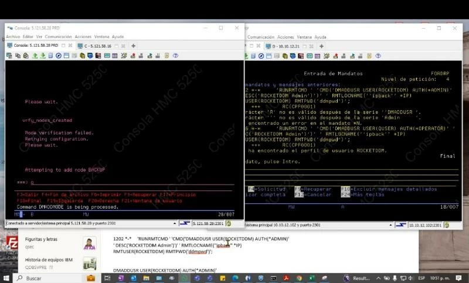Image resolution: width=469 pixels, height=283 pixels.
Task: Open Task View from taskbar
Action: (107, 278)
